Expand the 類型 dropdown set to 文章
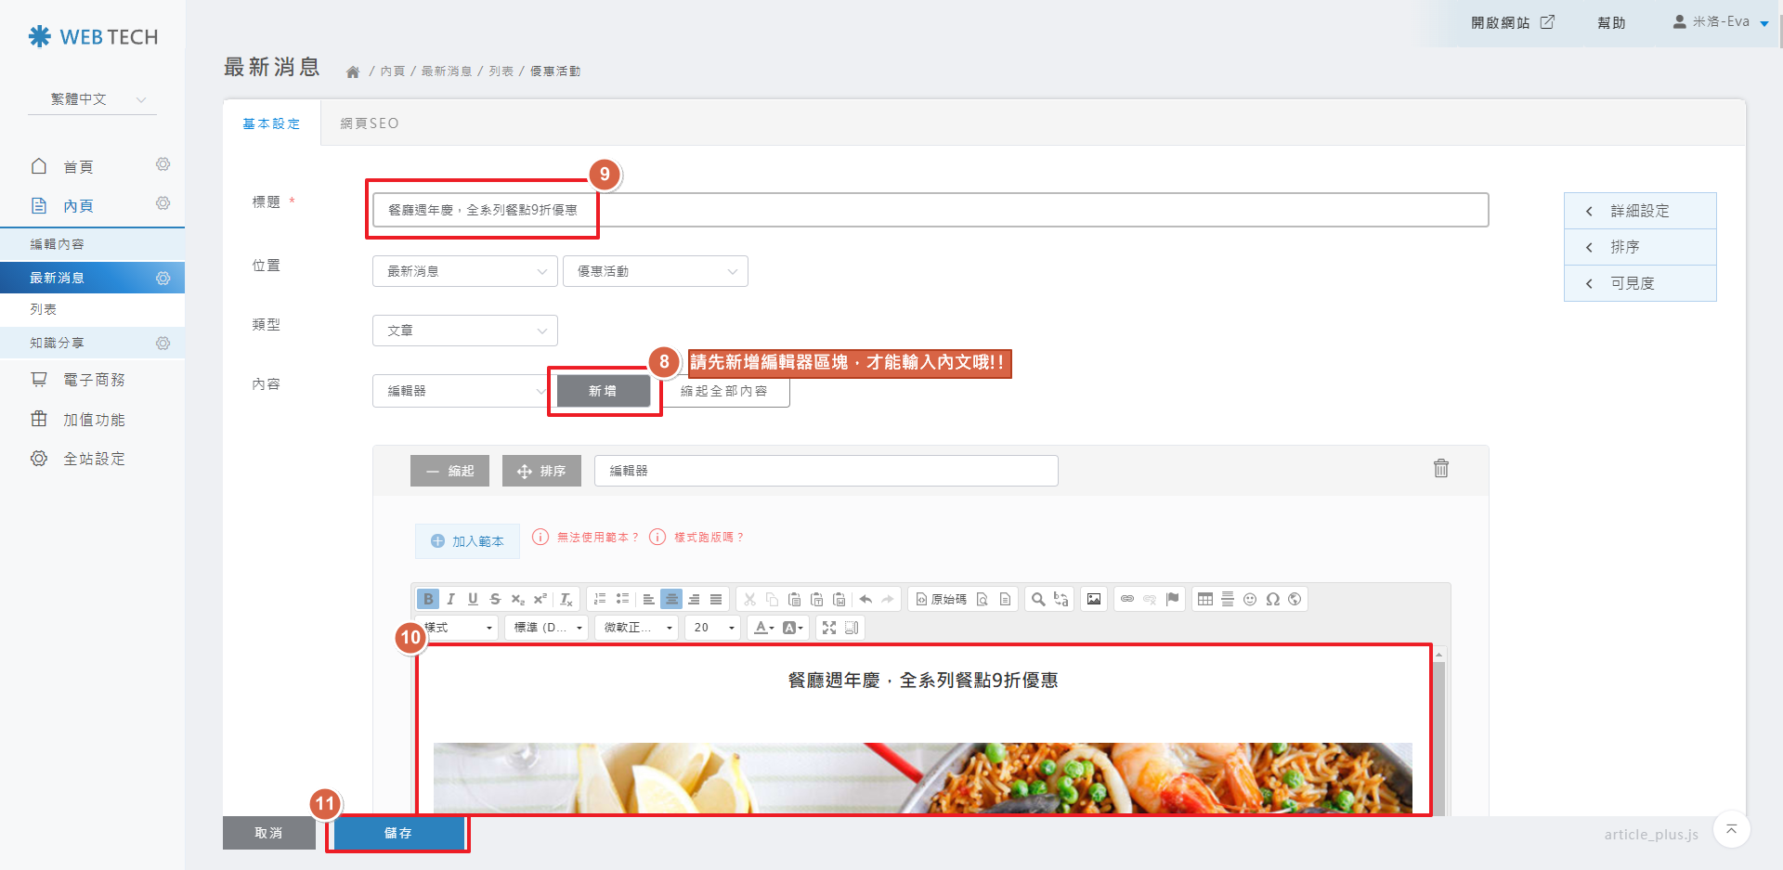Viewport: 1783px width, 870px height. point(464,331)
